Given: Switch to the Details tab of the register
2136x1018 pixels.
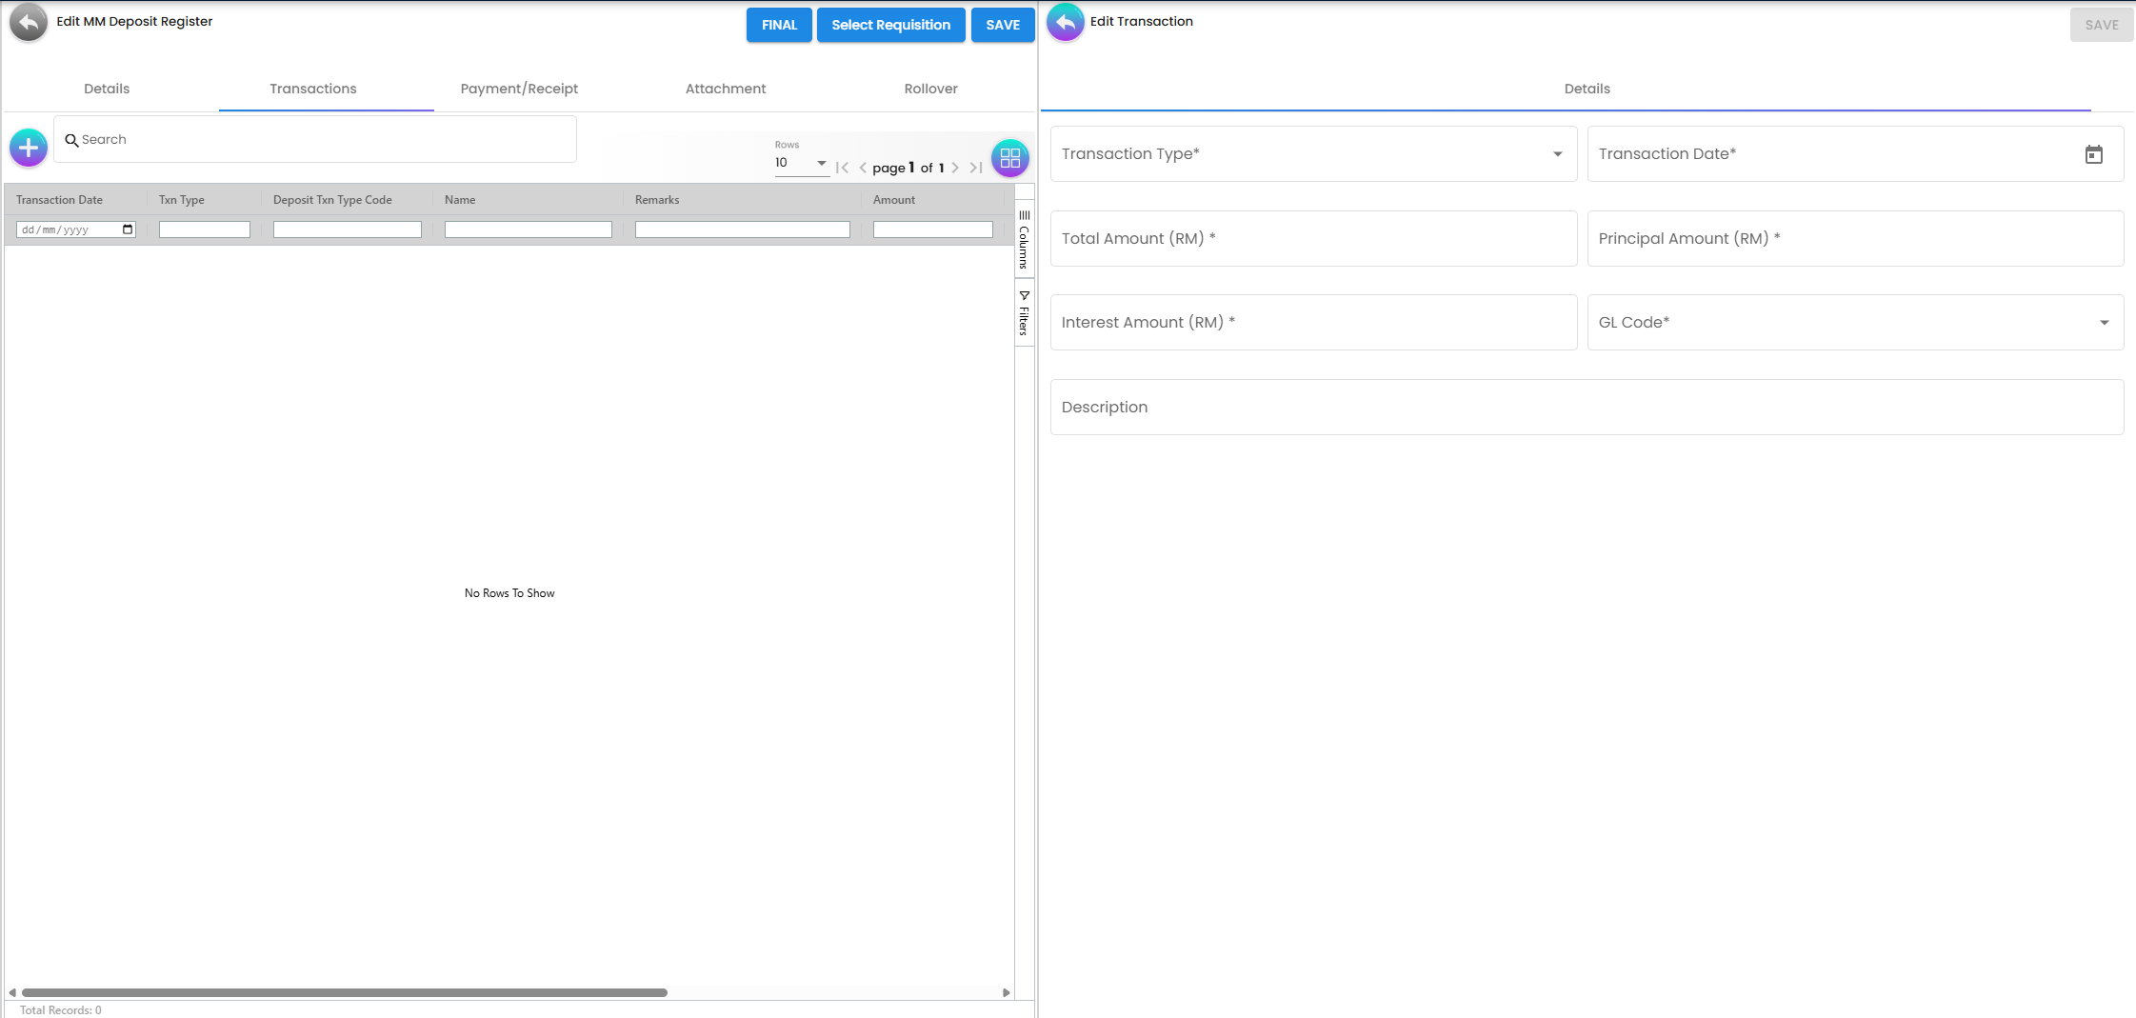Looking at the screenshot, I should [107, 89].
